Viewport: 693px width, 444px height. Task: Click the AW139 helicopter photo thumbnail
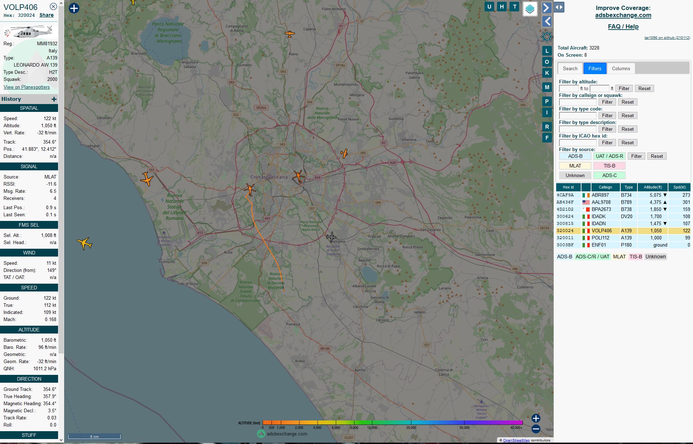30,31
